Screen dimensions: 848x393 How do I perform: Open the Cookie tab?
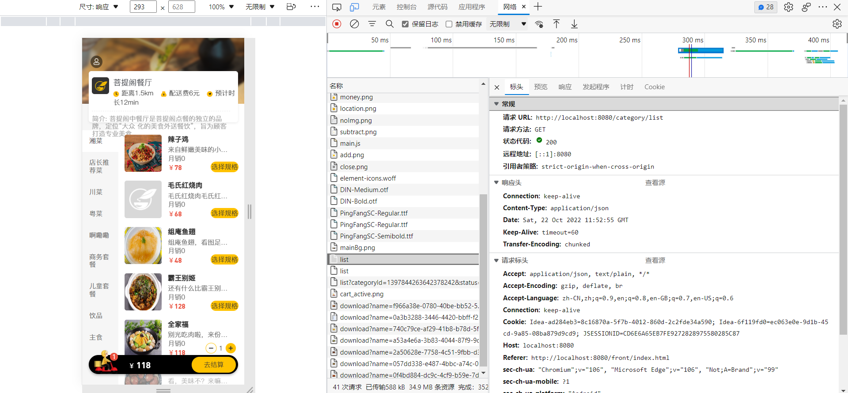click(655, 87)
